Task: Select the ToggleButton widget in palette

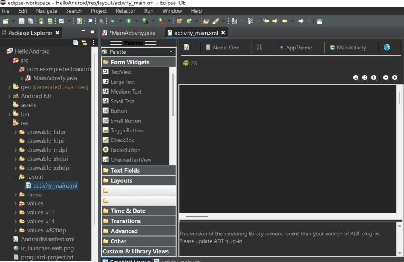Action: pos(136,131)
